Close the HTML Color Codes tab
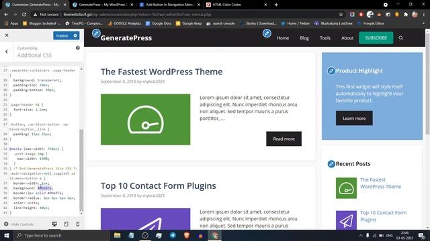Viewport: 430px width, 241px height. 265,5
